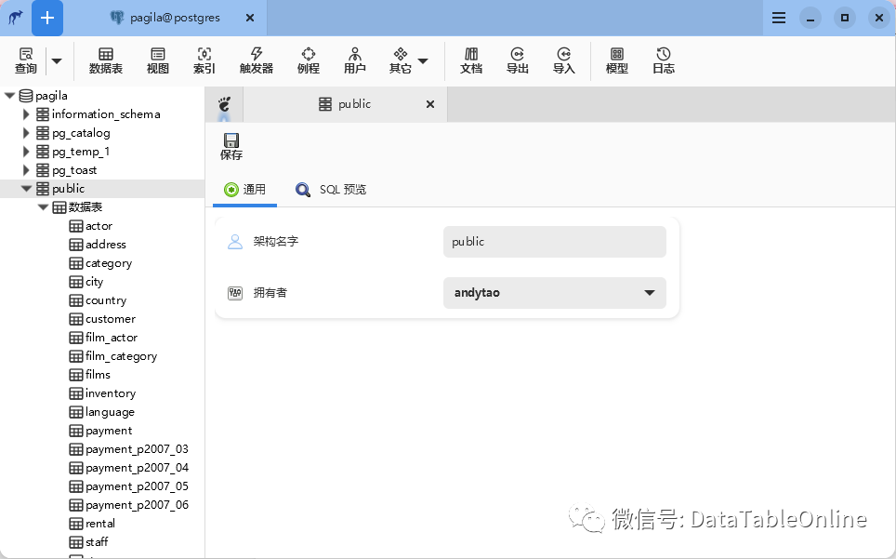Select the films table
This screenshot has height=559, width=896.
point(98,375)
